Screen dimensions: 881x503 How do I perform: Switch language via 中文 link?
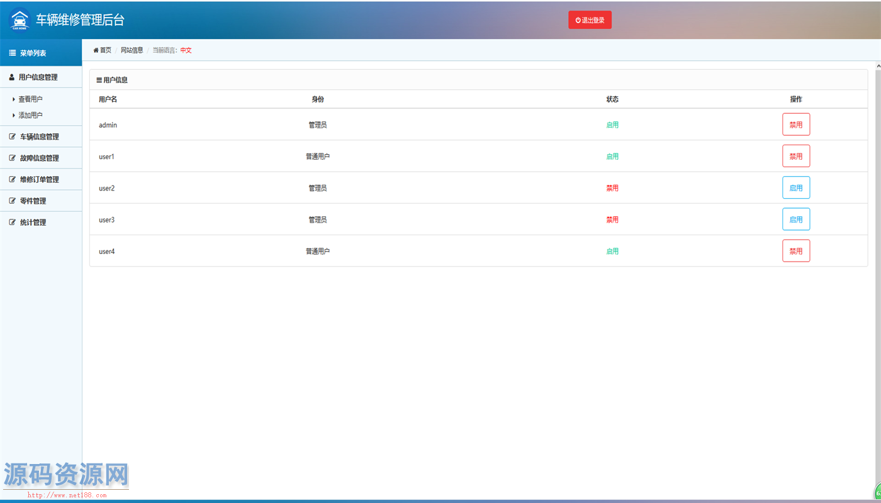coord(186,50)
